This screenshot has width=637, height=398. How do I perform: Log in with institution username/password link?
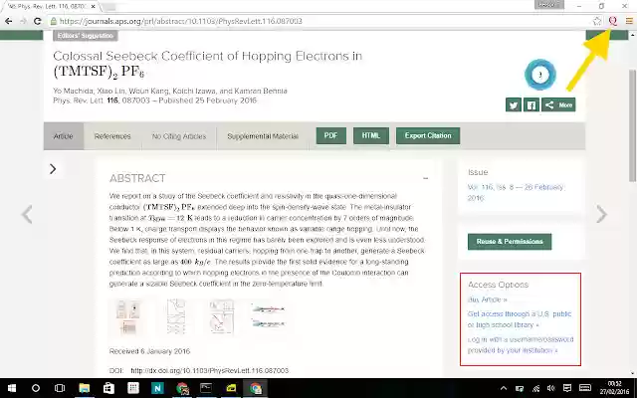[x=520, y=345]
